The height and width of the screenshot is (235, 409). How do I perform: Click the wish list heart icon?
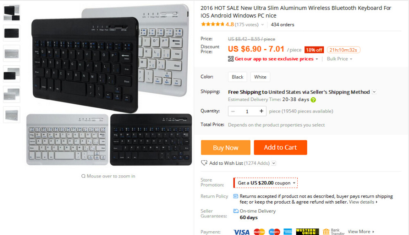204,163
